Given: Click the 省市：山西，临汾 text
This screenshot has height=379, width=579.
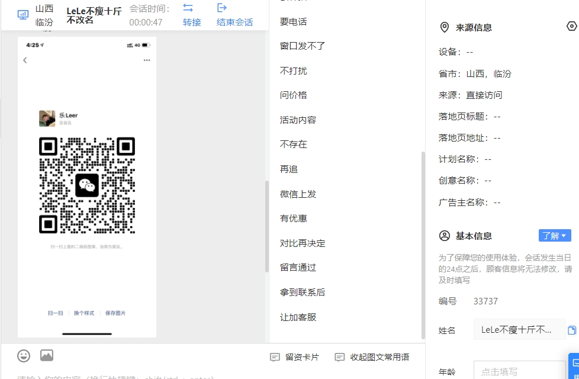Looking at the screenshot, I should pos(475,73).
